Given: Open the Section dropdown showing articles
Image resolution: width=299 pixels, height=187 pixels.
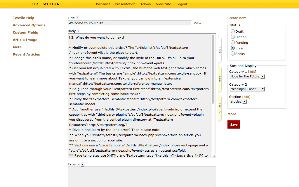Looking at the screenshot, I should tap(238, 101).
